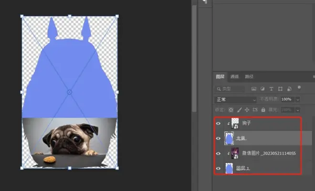This screenshot has width=315, height=191.
Task: Open the 填充 fill slider arrow
Action: [298, 110]
